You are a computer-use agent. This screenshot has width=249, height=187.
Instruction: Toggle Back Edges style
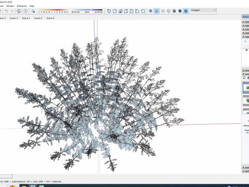(157, 11)
